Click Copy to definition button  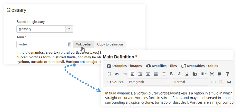click(x=110, y=44)
